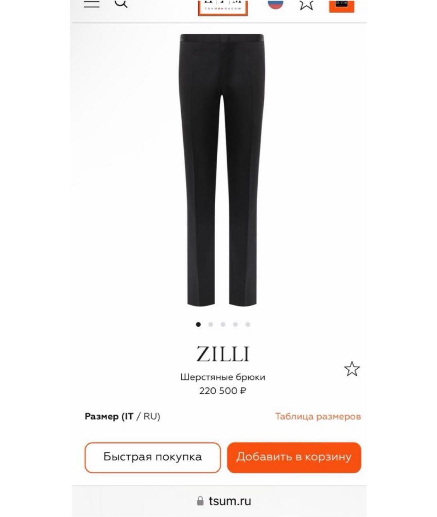Open the black trousers product photo
This screenshot has height=517, width=437.
pyautogui.click(x=222, y=170)
